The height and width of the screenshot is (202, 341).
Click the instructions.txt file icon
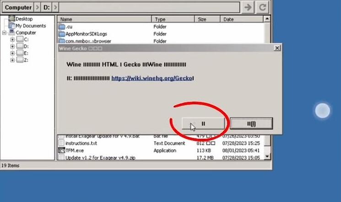pyautogui.click(x=62, y=143)
